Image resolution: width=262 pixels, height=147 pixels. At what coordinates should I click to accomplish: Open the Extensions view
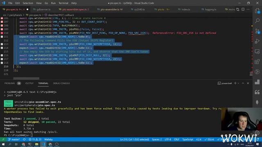(257, 62)
